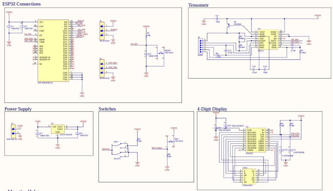333x191 pixels.
Task: Click the '6 PIN' label under J4
Action: 200,55
